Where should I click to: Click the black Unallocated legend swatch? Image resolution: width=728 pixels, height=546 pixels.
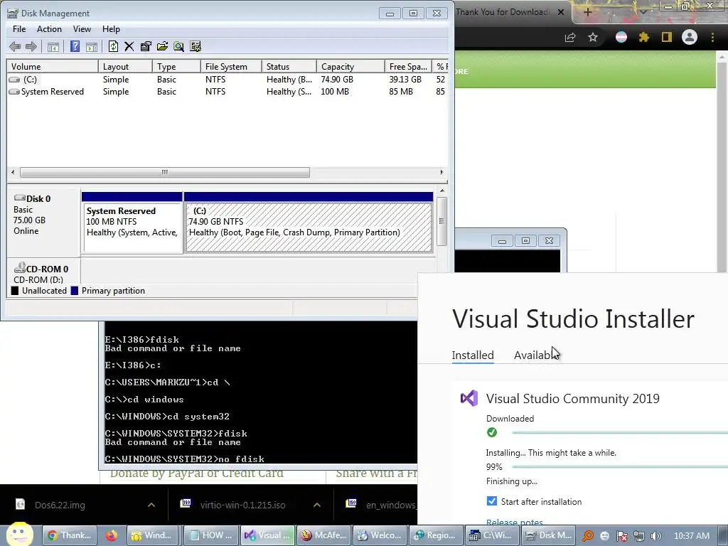click(15, 291)
